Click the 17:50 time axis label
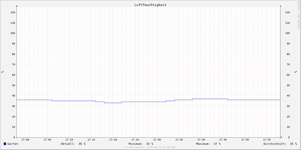 245,140
